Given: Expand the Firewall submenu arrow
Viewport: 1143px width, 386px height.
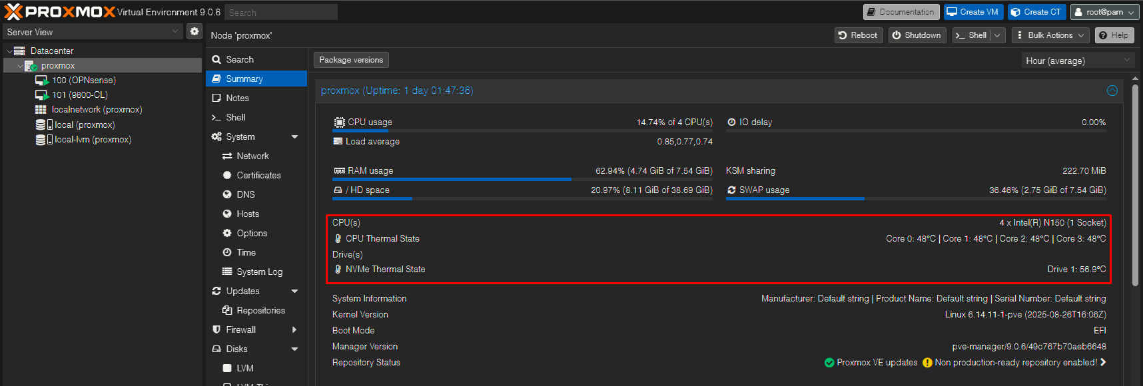Looking at the screenshot, I should 294,329.
